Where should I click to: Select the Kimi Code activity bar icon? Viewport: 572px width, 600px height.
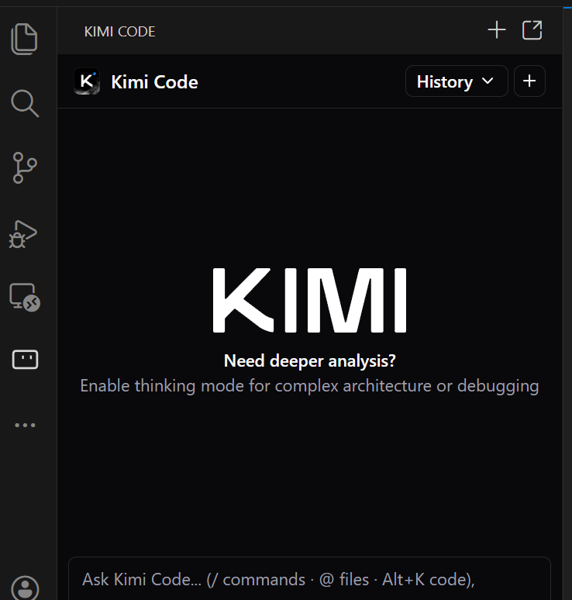pyautogui.click(x=25, y=360)
